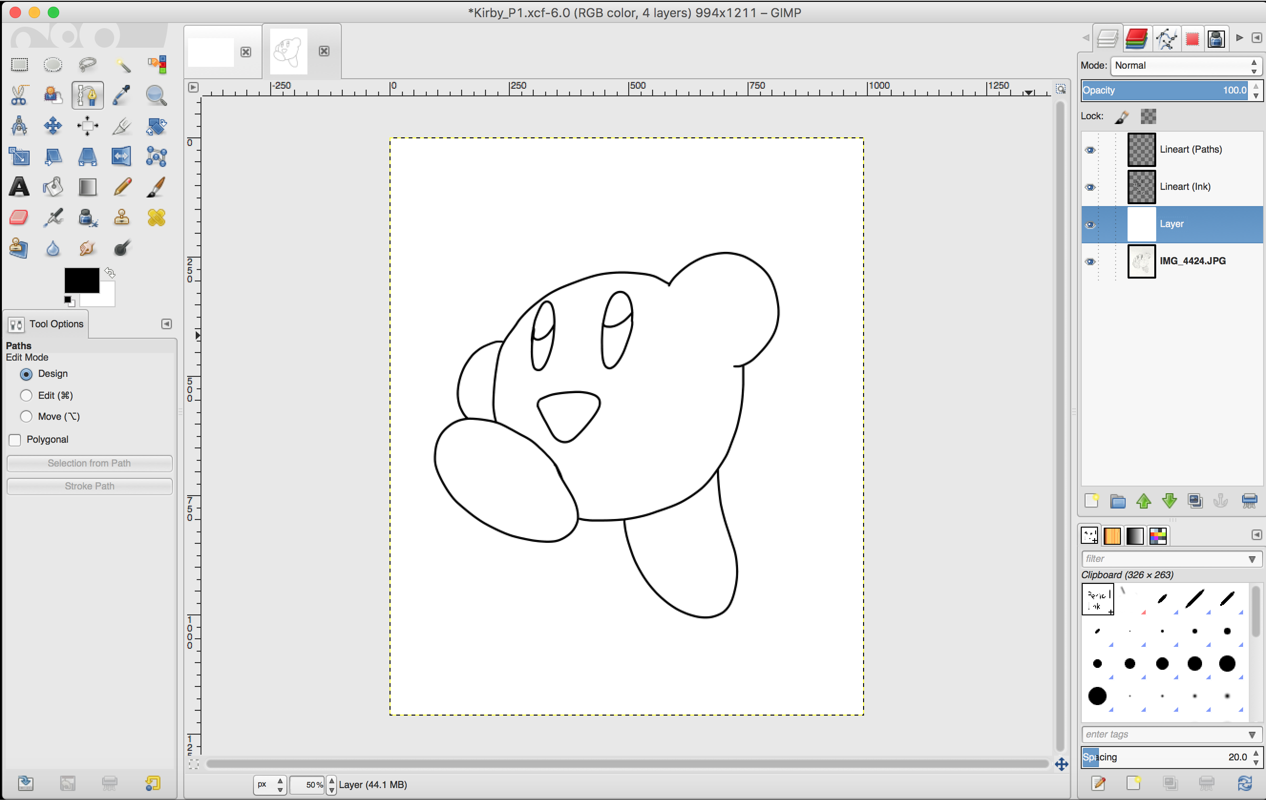
Task: Open the zoom percentage dropdown
Action: point(331,784)
